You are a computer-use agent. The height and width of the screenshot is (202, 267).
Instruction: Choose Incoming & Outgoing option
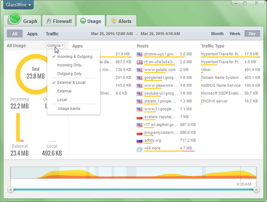[74, 57]
